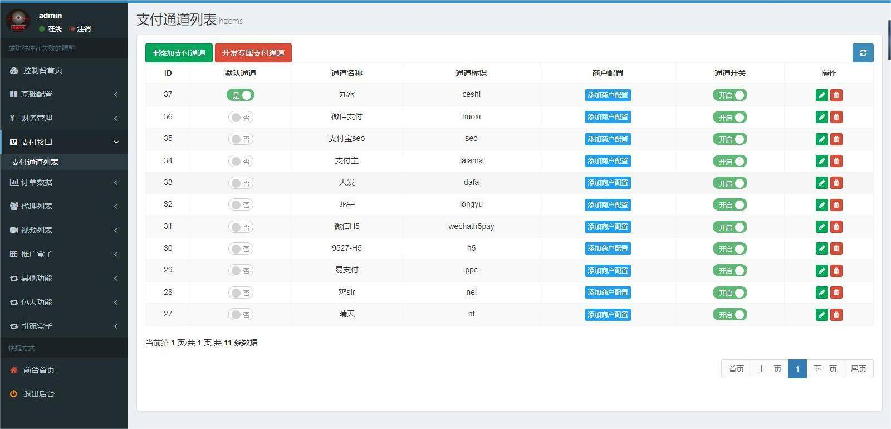Delete the 九霄 channel via trash icon

pos(836,95)
